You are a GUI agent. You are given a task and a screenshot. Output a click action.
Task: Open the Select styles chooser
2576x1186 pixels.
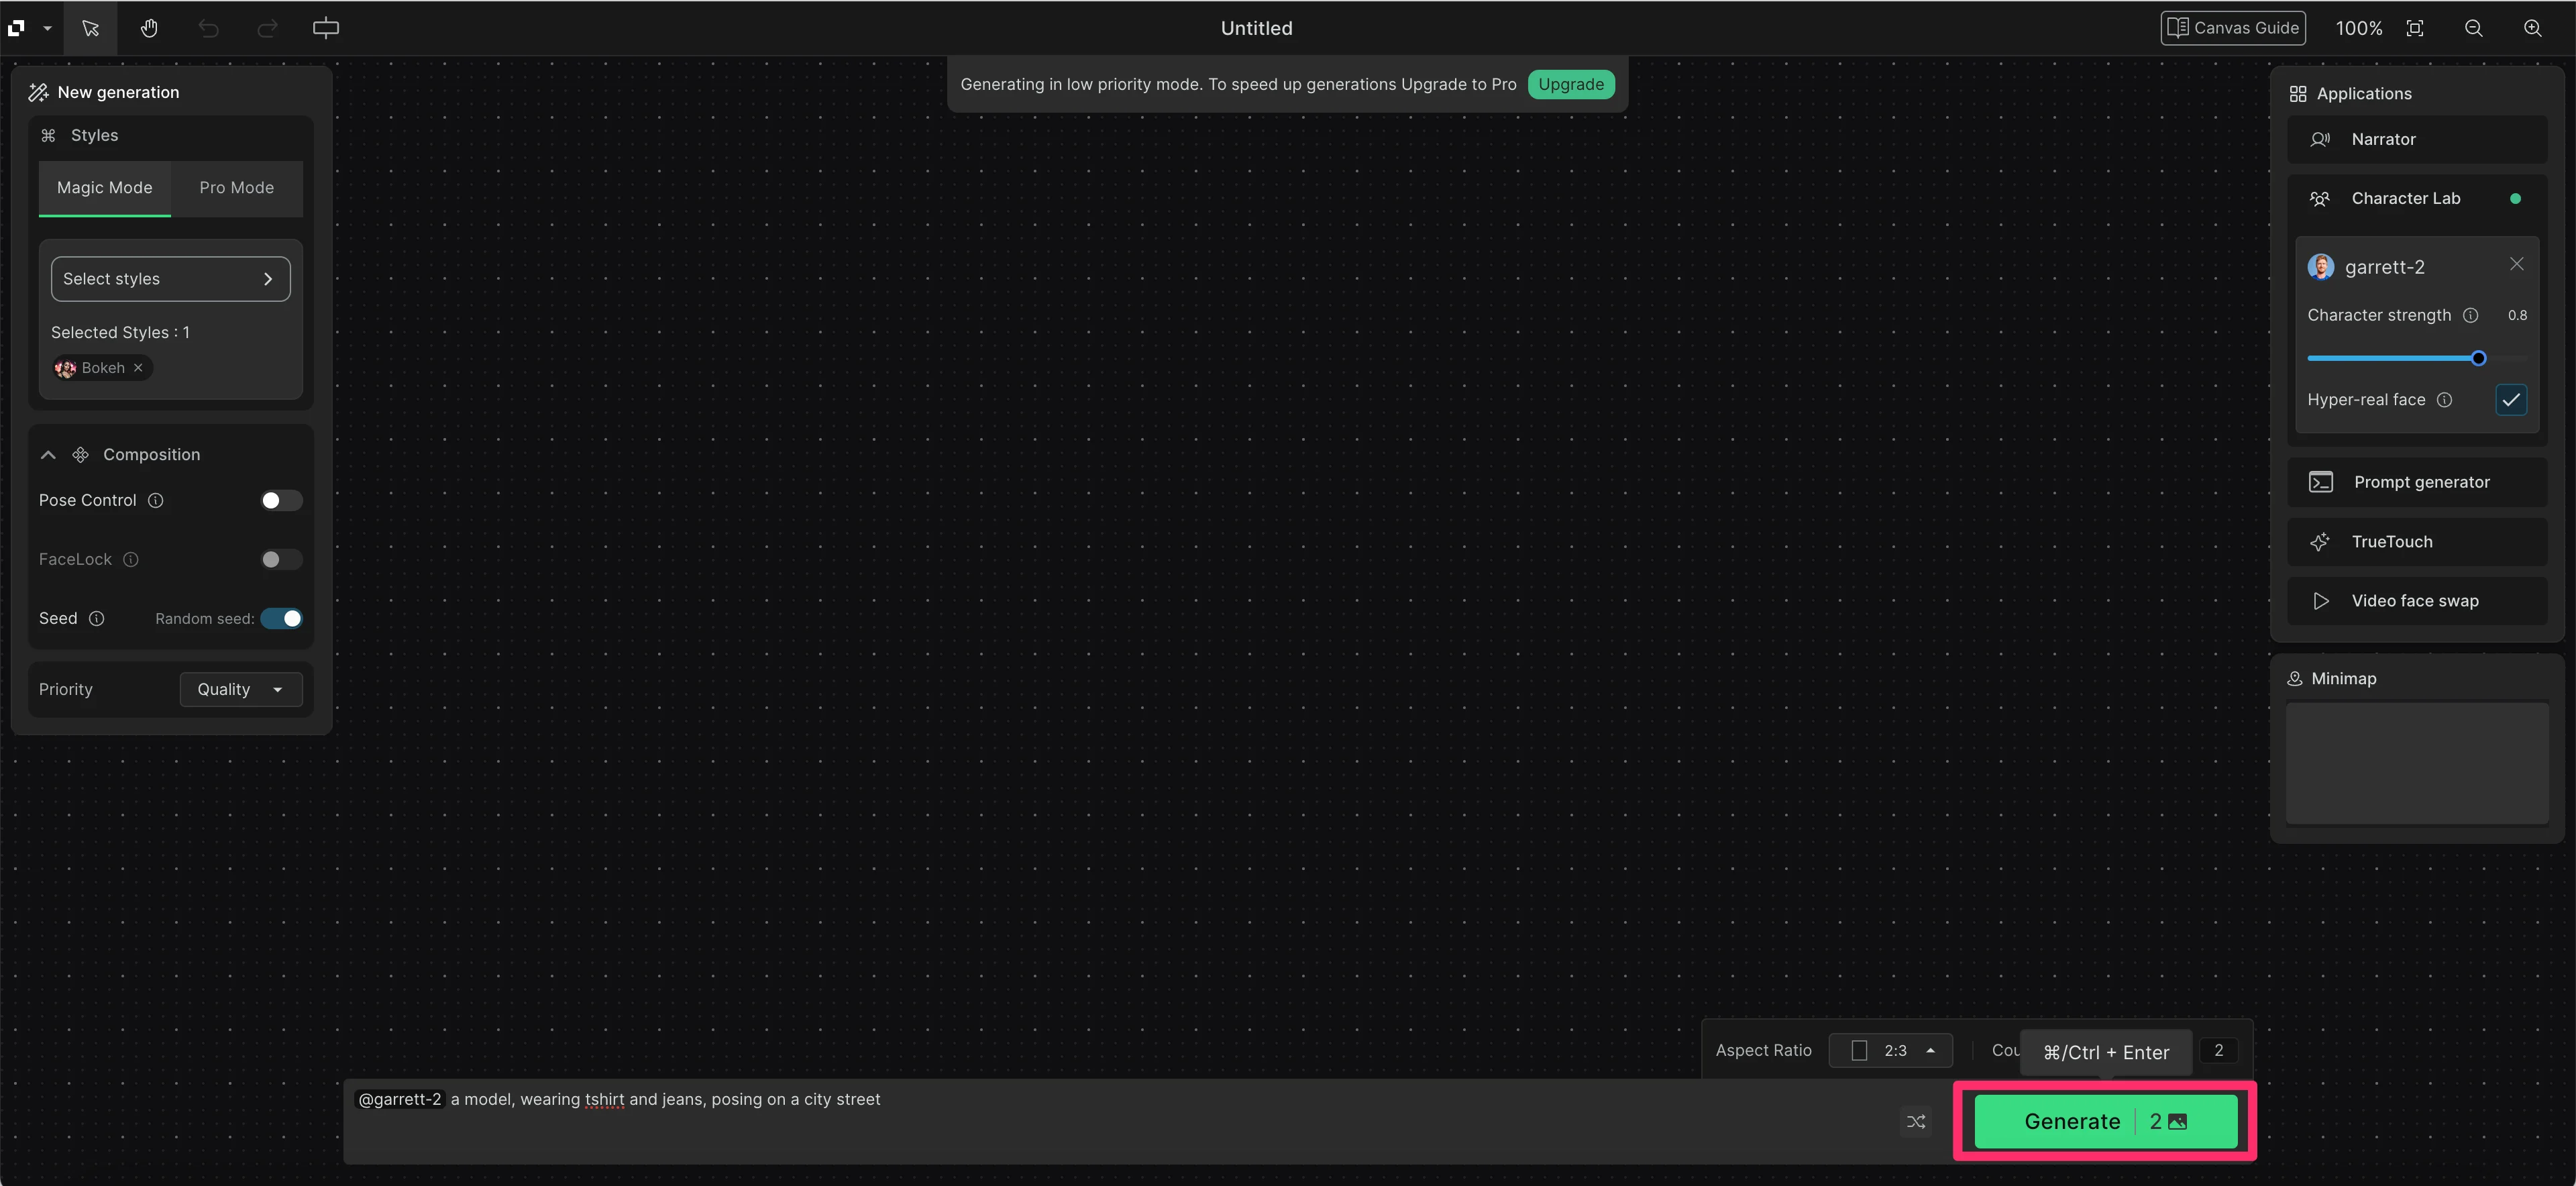(x=170, y=279)
